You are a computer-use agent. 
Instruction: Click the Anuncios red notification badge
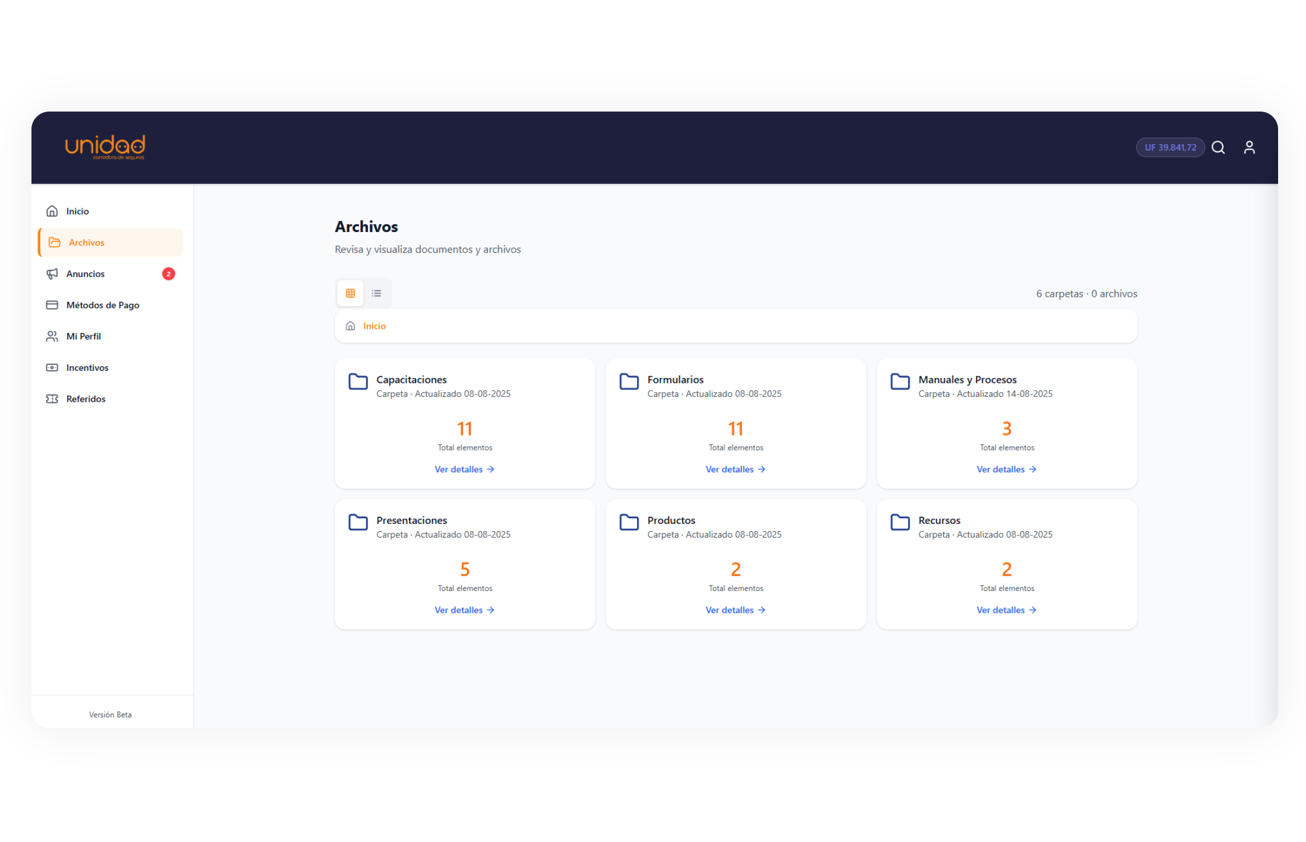[x=169, y=274]
